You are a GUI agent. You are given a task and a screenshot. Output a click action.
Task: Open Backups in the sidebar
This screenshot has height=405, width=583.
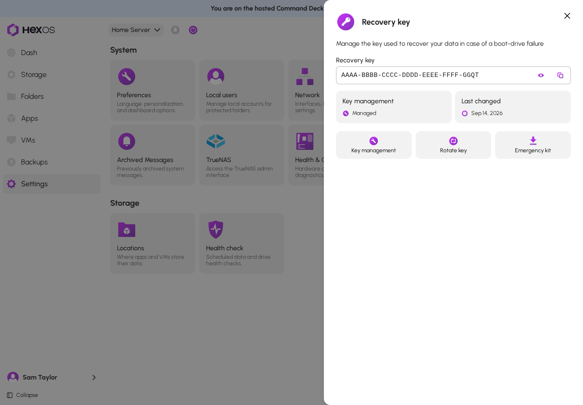click(x=52, y=162)
